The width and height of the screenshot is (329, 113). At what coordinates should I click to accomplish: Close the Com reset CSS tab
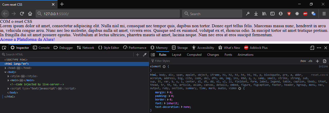[53, 5]
